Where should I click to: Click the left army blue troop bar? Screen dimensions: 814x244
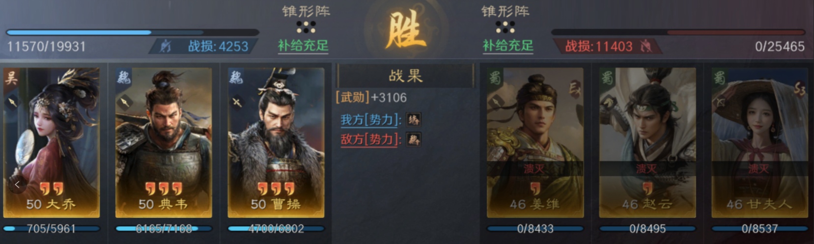pyautogui.click(x=132, y=32)
